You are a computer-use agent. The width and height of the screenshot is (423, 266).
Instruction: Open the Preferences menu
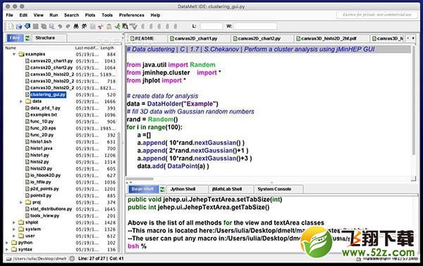click(x=132, y=15)
